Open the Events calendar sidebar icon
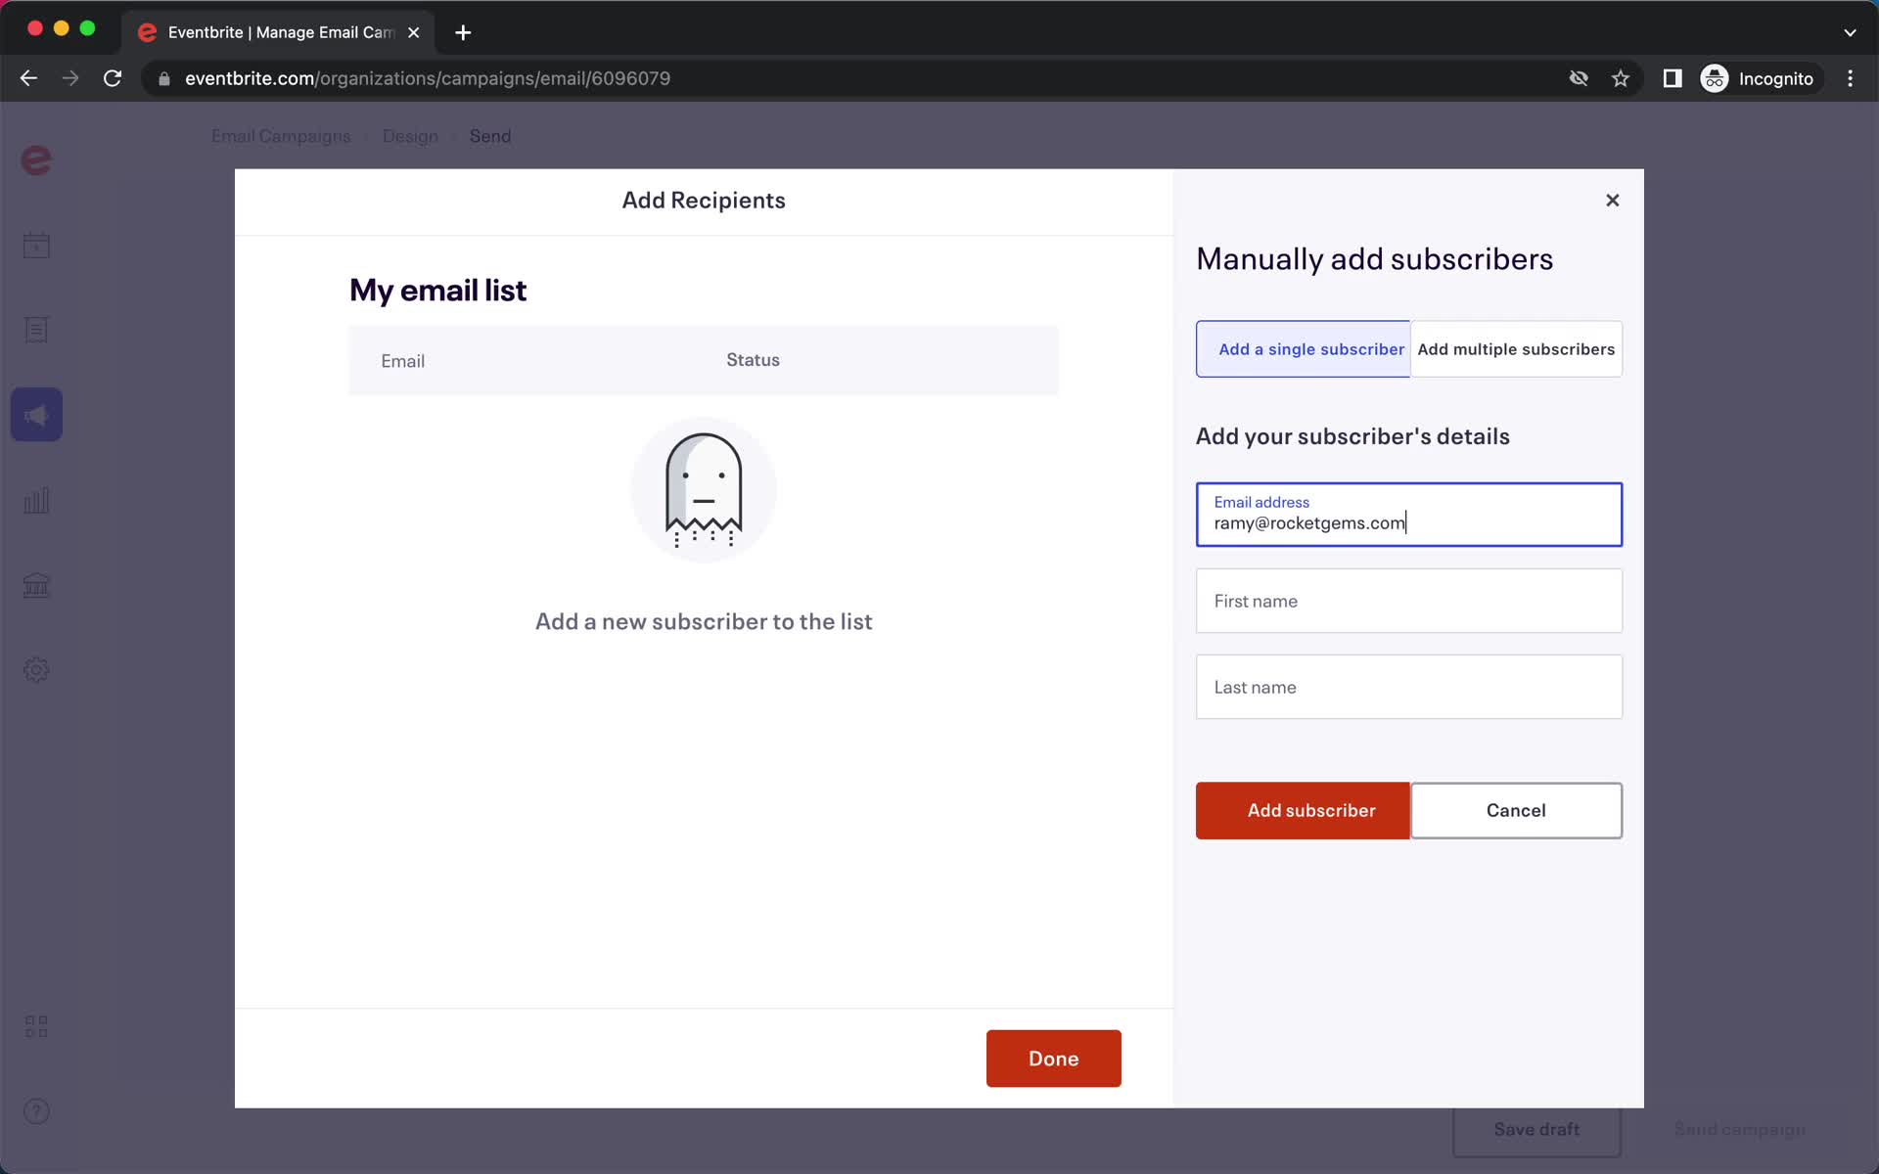The image size is (1879, 1174). click(36, 245)
